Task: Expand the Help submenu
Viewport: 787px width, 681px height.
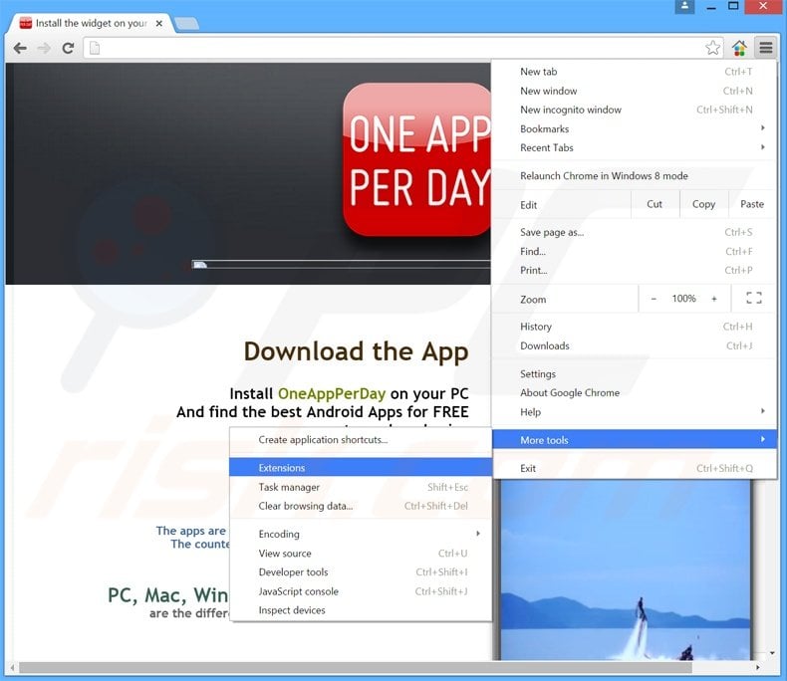Action: [x=634, y=412]
